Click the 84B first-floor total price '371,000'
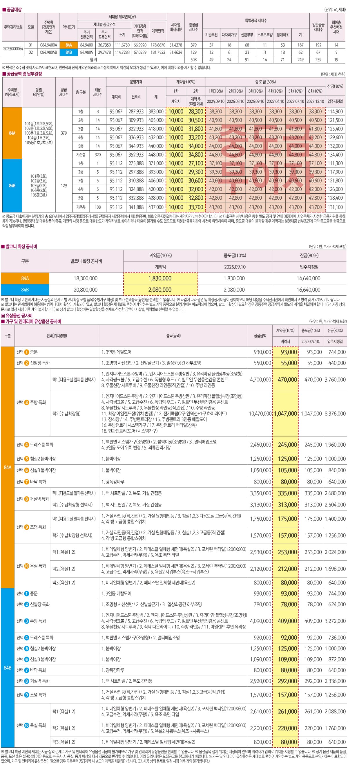 [156, 163]
